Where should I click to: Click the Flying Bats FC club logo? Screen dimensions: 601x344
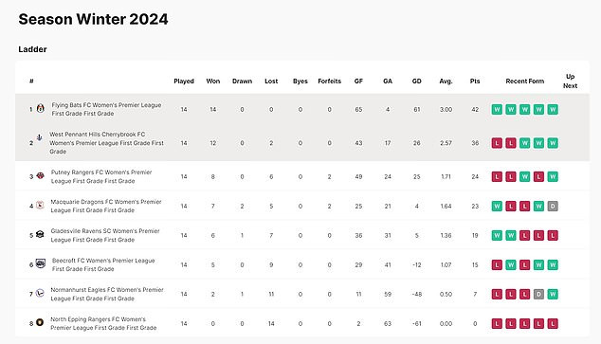[40, 108]
